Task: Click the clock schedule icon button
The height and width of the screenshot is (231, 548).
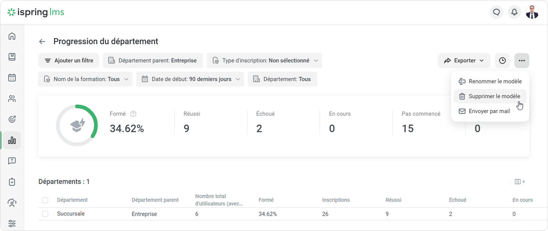Action: [502, 61]
